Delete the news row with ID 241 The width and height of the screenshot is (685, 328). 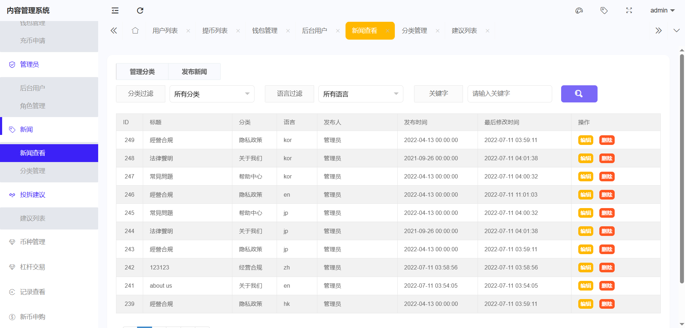[x=606, y=286]
